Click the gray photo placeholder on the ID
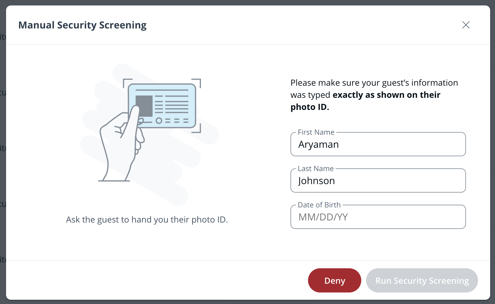Screen dimensions: 495x304 point(144,106)
